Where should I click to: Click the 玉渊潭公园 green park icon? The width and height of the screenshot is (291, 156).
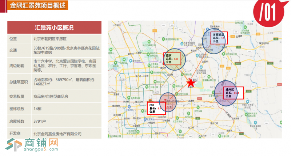coord(128,97)
